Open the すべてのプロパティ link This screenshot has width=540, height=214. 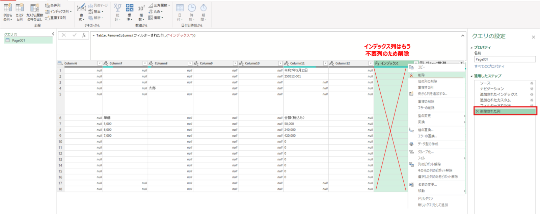489,66
